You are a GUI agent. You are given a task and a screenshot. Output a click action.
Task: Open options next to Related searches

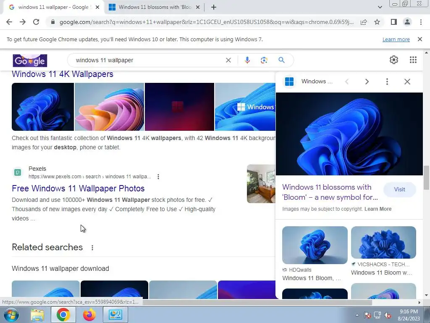coord(92,248)
